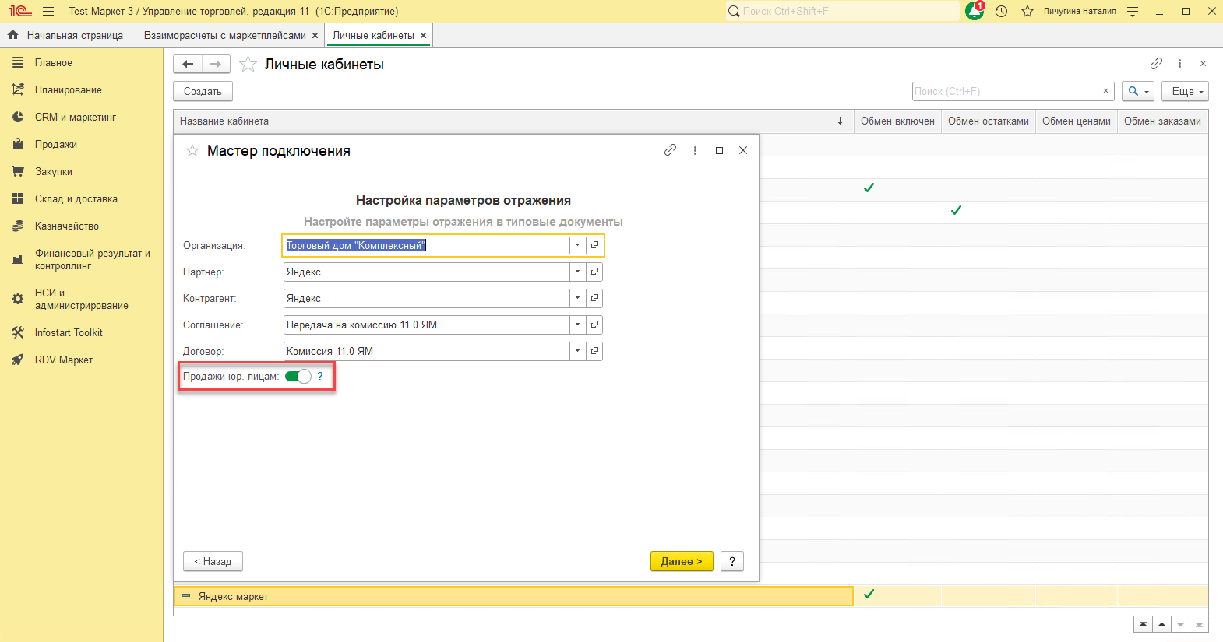The image size is (1223, 642).
Task: Open the 1C main menu hamburger icon
Action: tap(48, 11)
